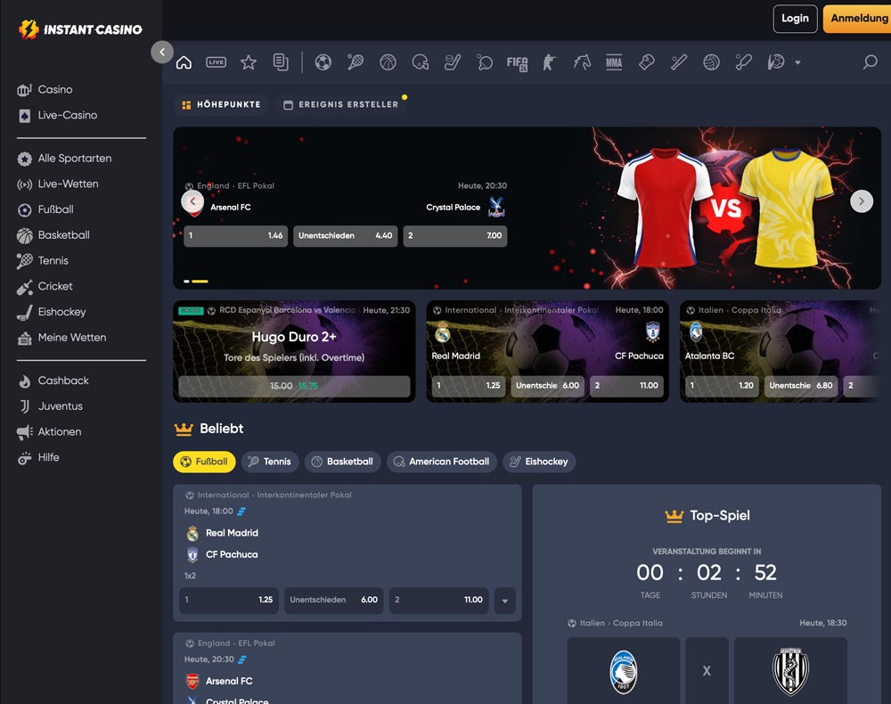Open the Counter-Strike soldier icon
This screenshot has width=891, height=704.
click(x=549, y=61)
